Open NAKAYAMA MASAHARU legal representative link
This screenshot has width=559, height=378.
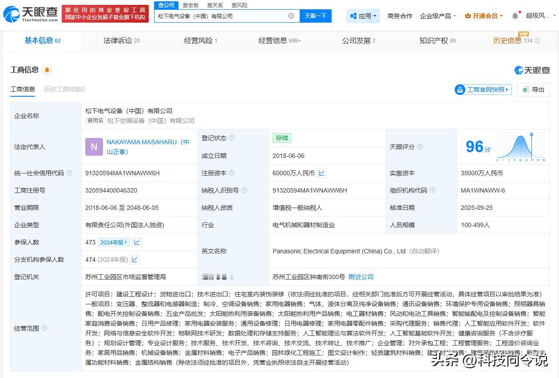tap(148, 147)
